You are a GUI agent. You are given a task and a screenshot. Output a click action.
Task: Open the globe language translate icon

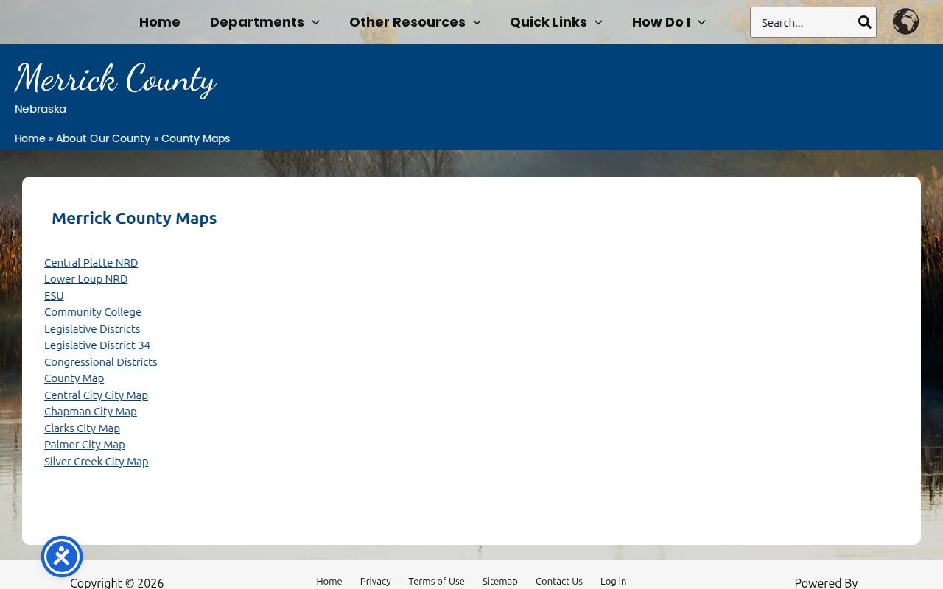[905, 21]
